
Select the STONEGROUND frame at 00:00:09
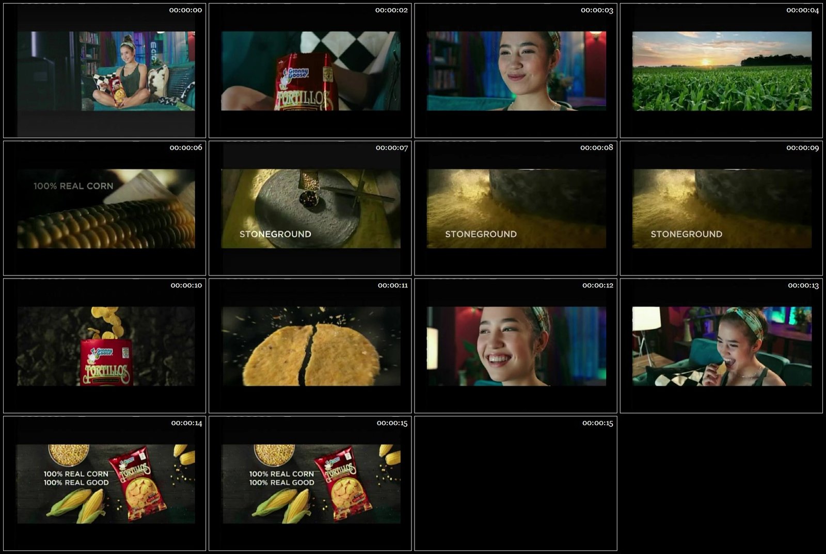[721, 208]
